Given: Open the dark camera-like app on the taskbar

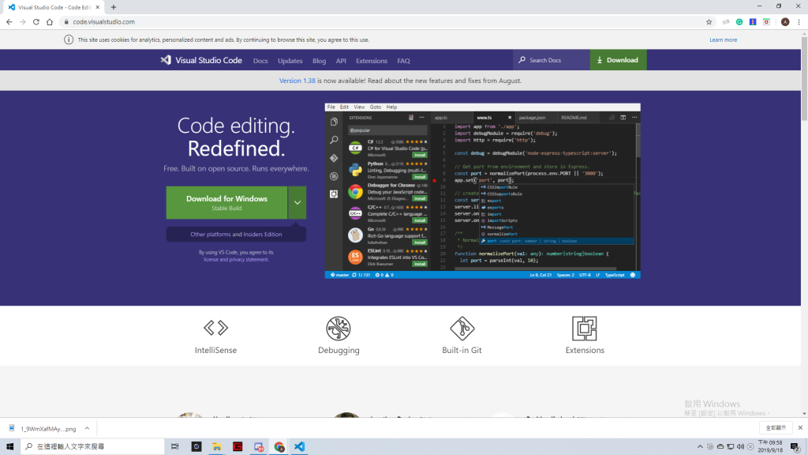Looking at the screenshot, I should coord(196,446).
